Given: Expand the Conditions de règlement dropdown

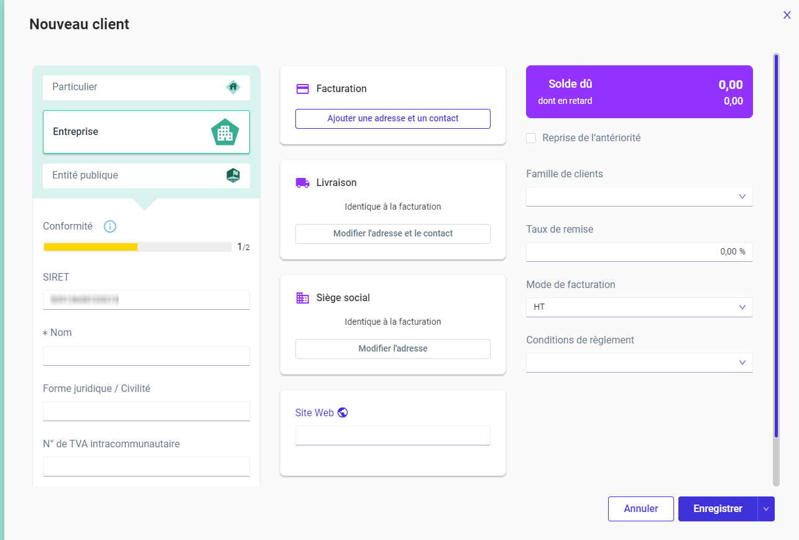Looking at the screenshot, I should pyautogui.click(x=639, y=363).
